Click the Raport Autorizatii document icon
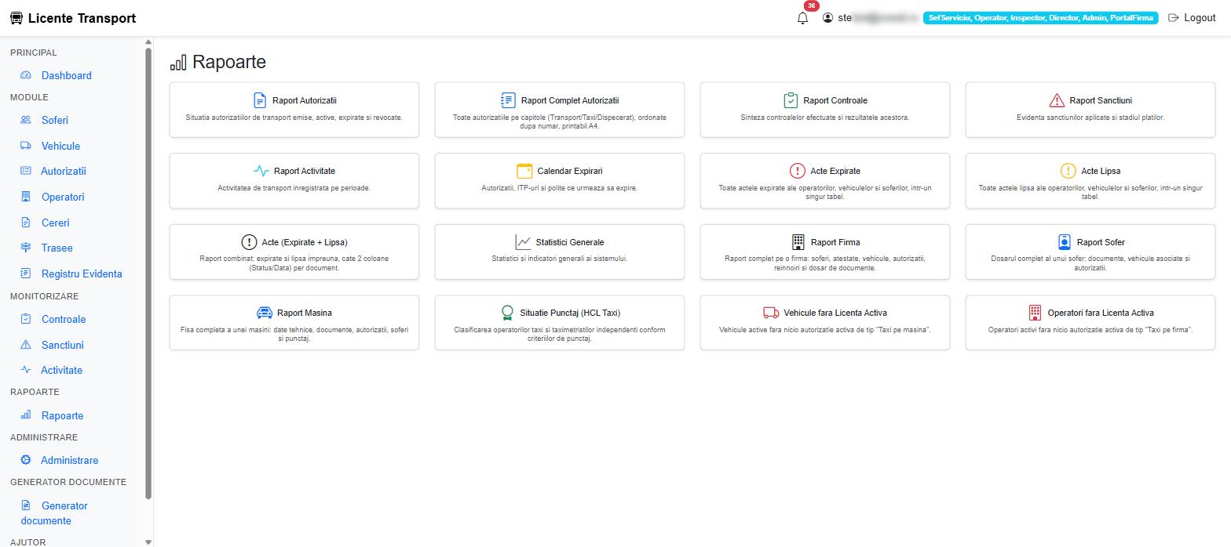1231x547 pixels. 260,100
